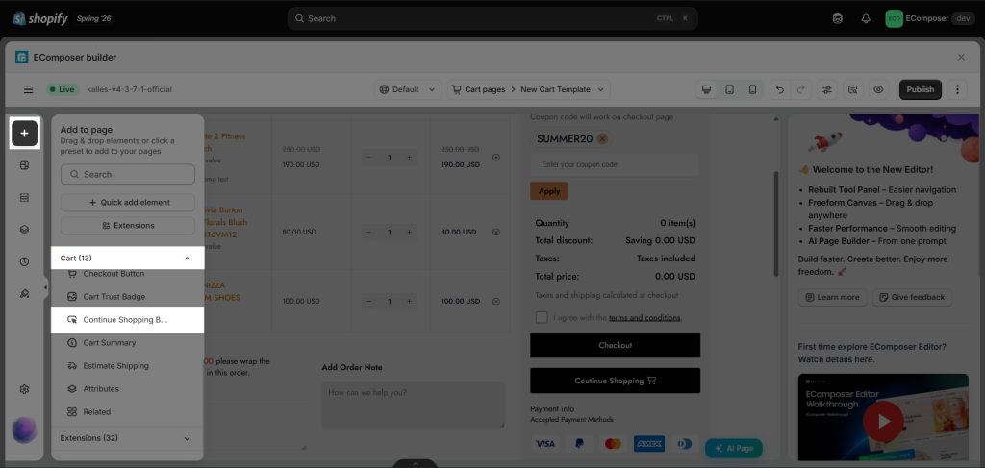Open the layers icon in the left sidebar
Viewport: 985px width, 468px height.
tap(24, 230)
